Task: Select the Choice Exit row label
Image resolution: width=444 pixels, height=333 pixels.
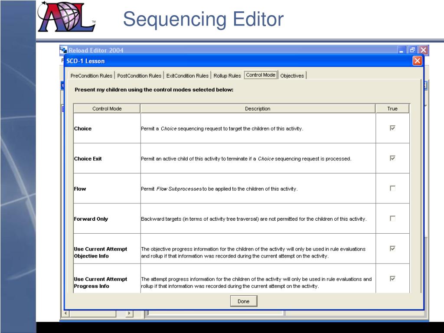Action: pyautogui.click(x=88, y=159)
